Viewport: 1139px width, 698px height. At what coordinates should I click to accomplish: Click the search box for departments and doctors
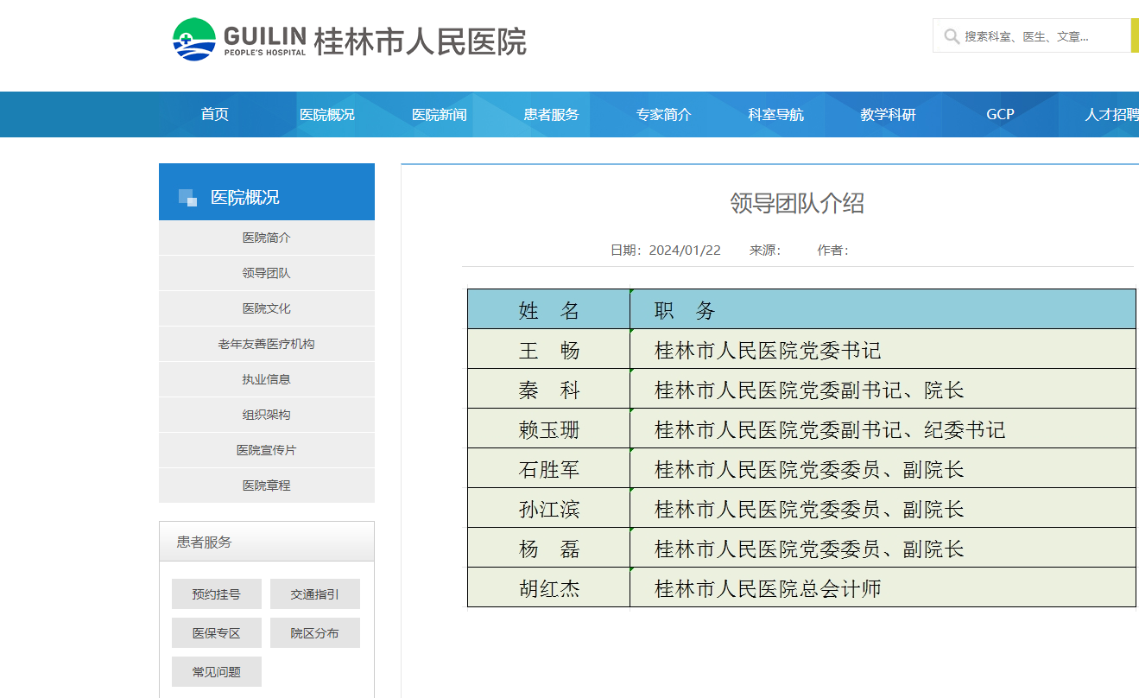tap(1032, 36)
